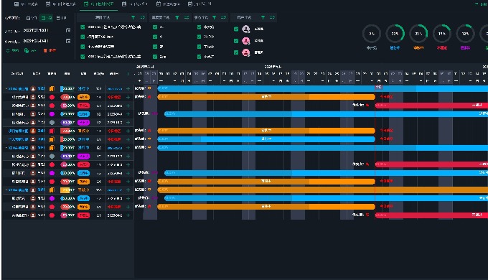
Task: Click the green copy button under dates
Action: point(30,50)
